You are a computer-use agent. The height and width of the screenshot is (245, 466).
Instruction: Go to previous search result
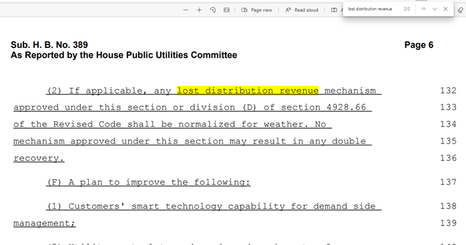[x=424, y=9]
